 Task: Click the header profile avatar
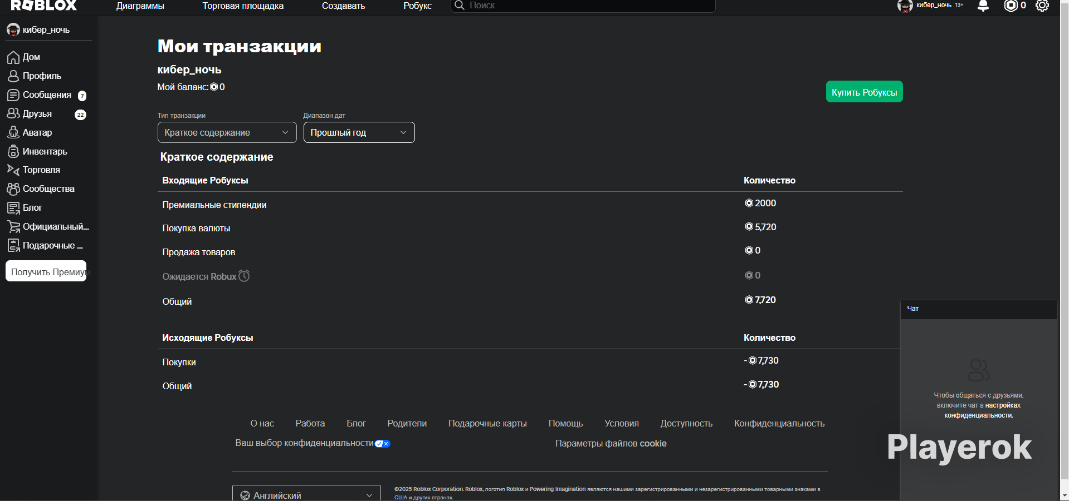coord(905,6)
